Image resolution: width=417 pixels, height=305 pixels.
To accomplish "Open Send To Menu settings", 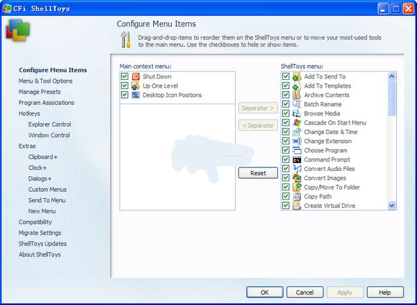I will point(47,201).
